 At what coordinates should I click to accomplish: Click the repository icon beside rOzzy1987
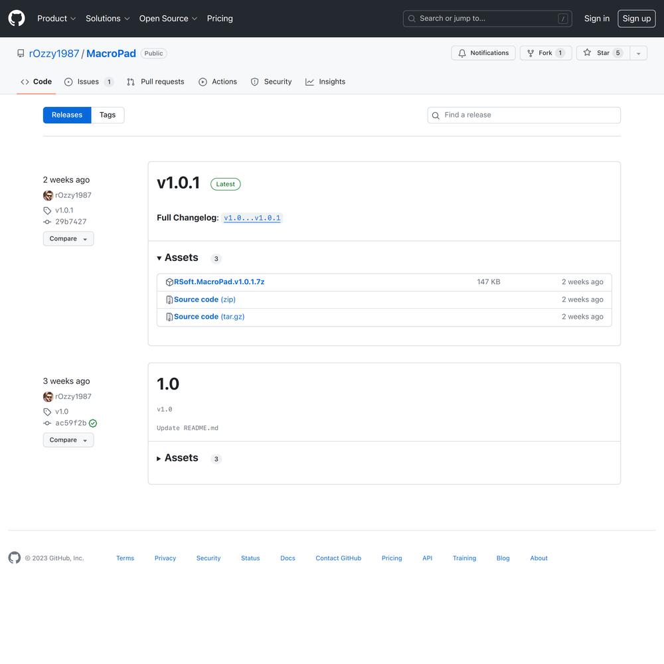click(x=21, y=53)
